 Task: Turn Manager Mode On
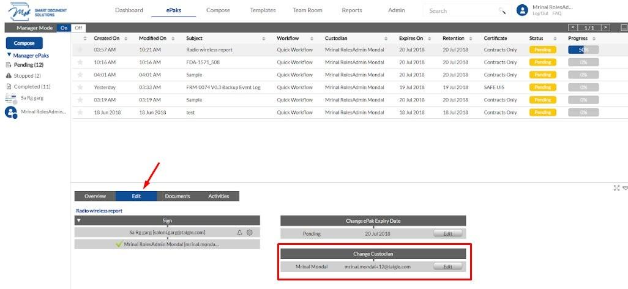[x=64, y=28]
